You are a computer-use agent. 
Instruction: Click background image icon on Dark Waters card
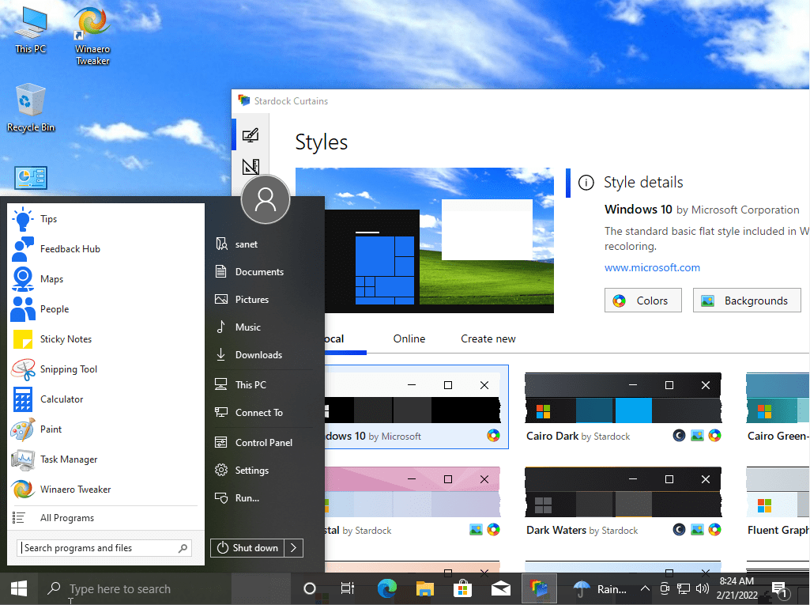point(697,530)
